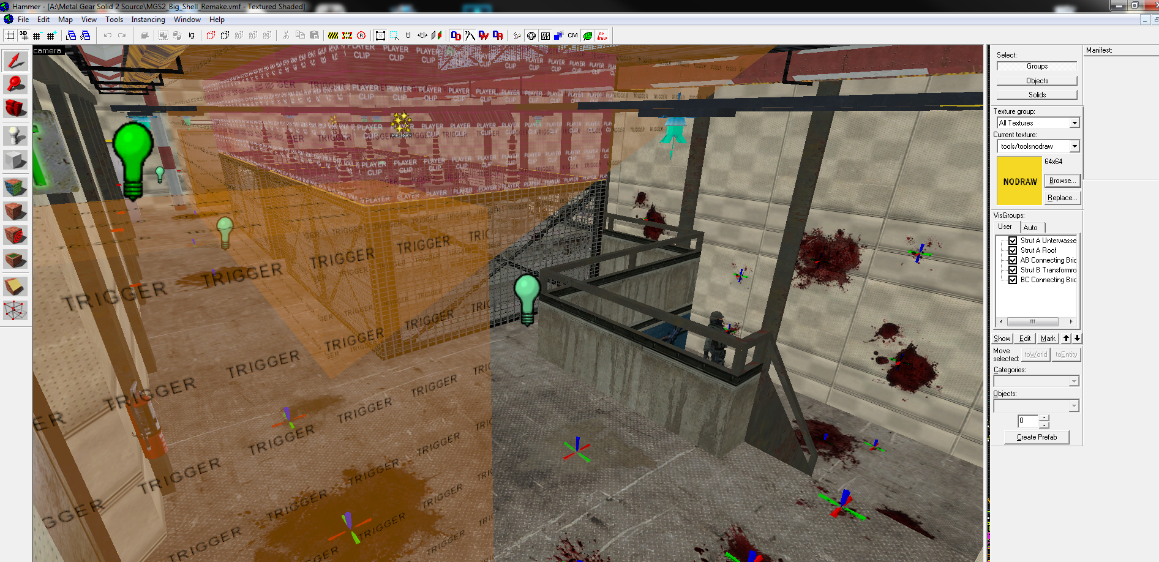Choose the red Camera tool
This screenshot has width=1159, height=562.
click(15, 109)
